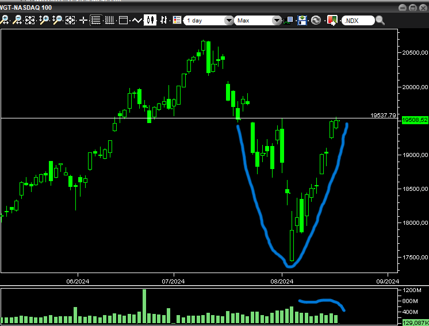The image size is (429, 326).
Task: Click the .NDX symbol input field
Action: (358, 21)
